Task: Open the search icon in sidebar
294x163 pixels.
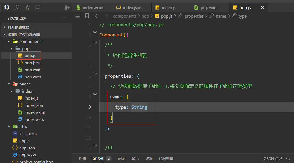Action: 17,7
